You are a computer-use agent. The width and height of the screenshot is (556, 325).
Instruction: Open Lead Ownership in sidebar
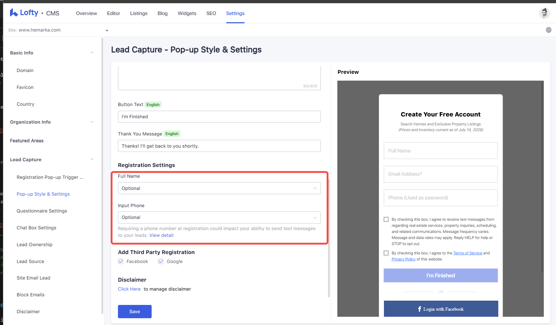coord(34,245)
